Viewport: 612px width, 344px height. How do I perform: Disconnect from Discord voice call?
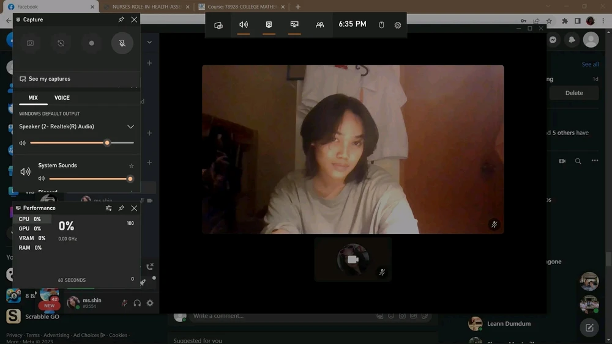pos(150,267)
